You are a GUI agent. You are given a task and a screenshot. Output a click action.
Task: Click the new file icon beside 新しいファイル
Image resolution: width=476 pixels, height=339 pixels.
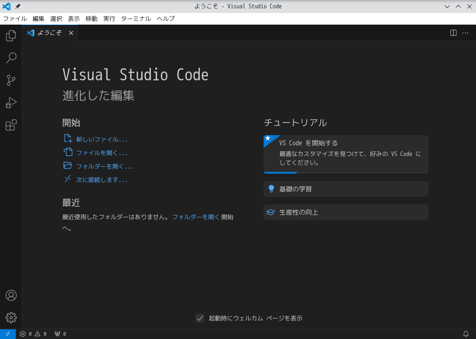(68, 138)
